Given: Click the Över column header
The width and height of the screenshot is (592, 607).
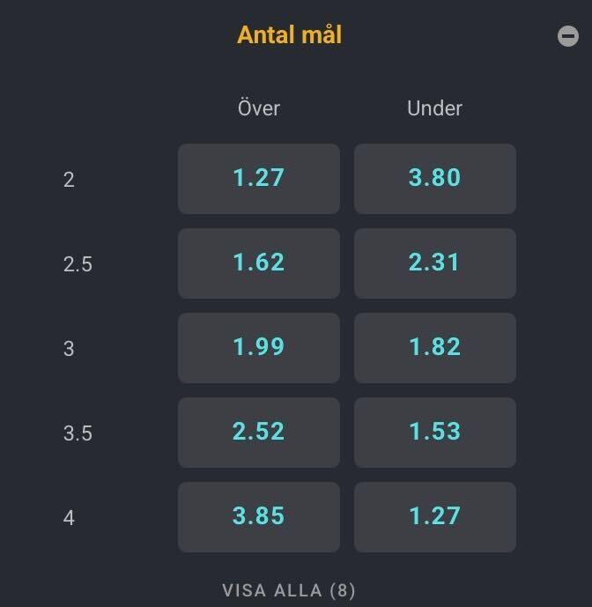Looking at the screenshot, I should click(259, 108).
